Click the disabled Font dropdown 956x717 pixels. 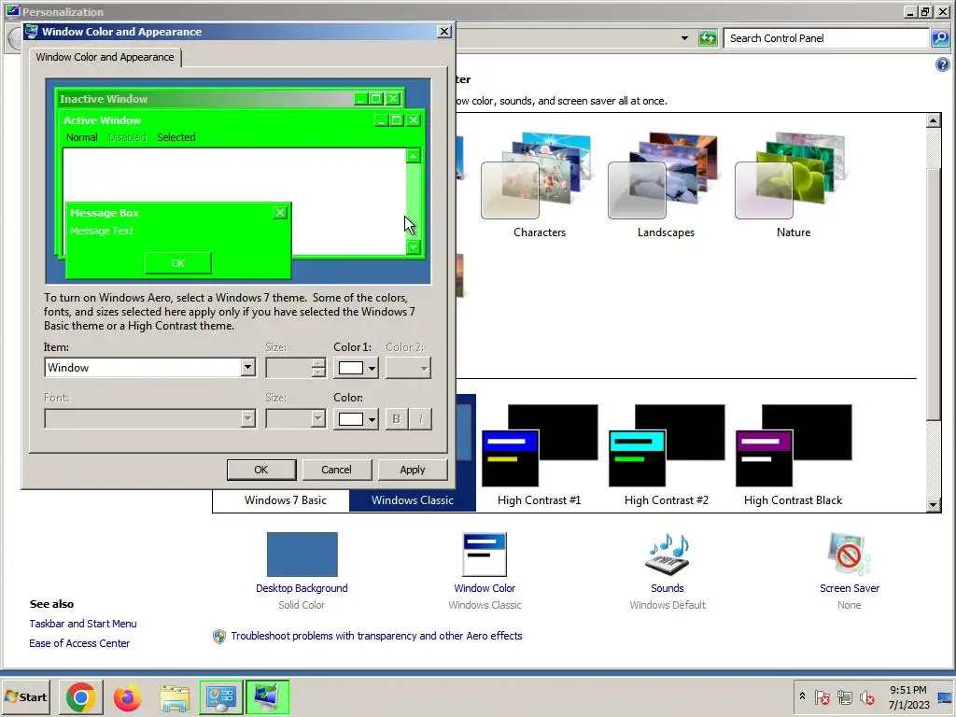tap(149, 419)
